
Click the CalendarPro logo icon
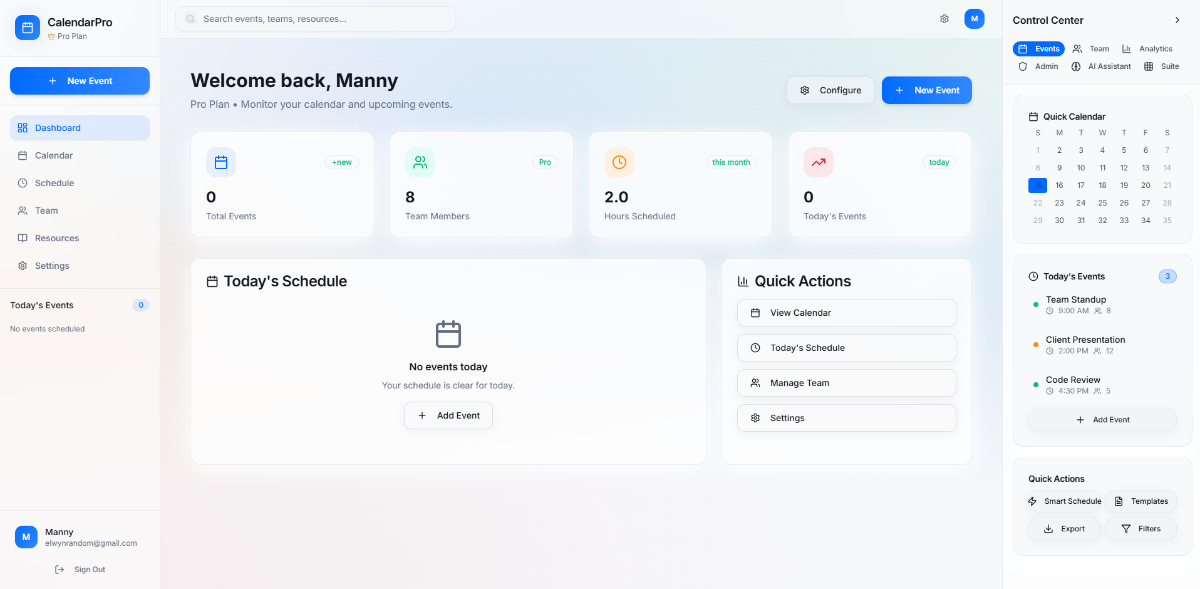click(27, 28)
